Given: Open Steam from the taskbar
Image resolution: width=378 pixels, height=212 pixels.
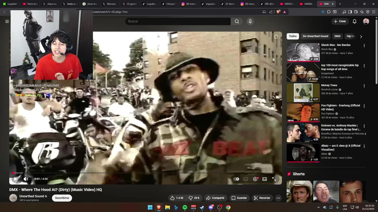Looking at the screenshot, I should tap(202, 207).
